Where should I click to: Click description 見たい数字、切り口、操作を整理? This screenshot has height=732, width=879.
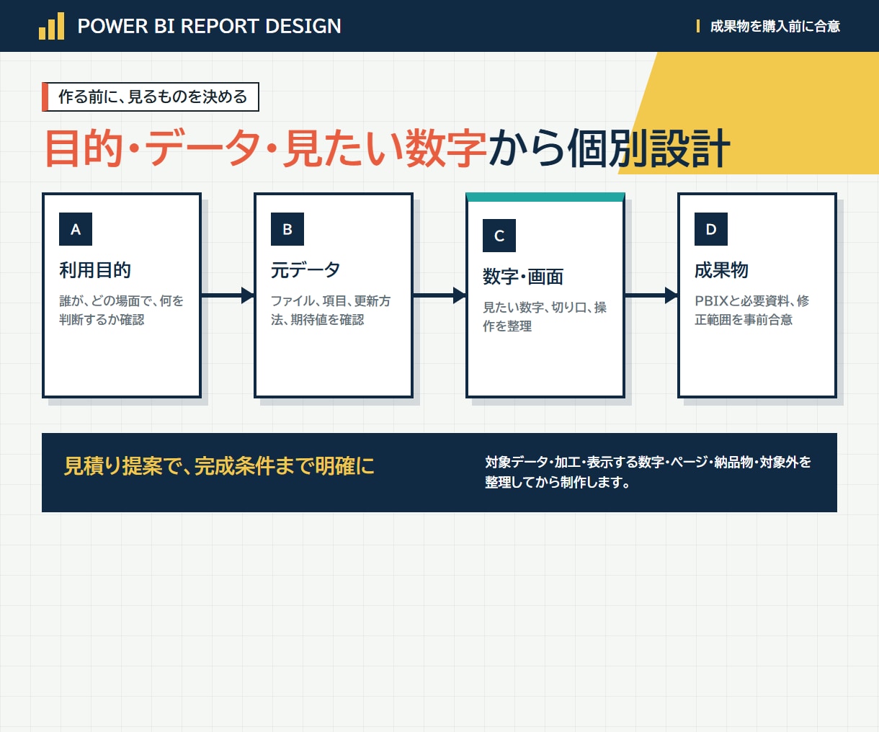click(545, 316)
